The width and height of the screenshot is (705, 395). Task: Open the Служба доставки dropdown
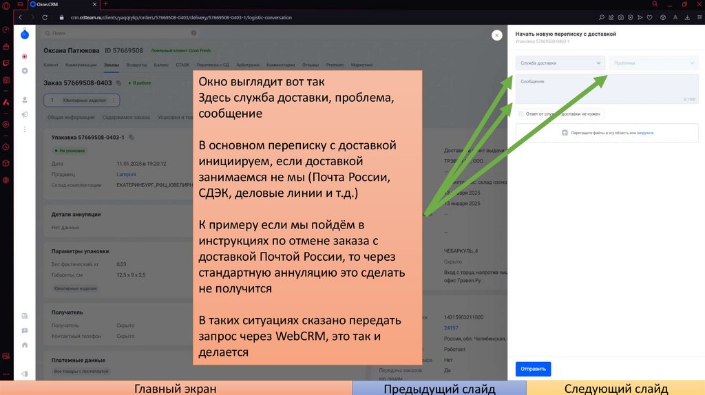click(x=560, y=63)
